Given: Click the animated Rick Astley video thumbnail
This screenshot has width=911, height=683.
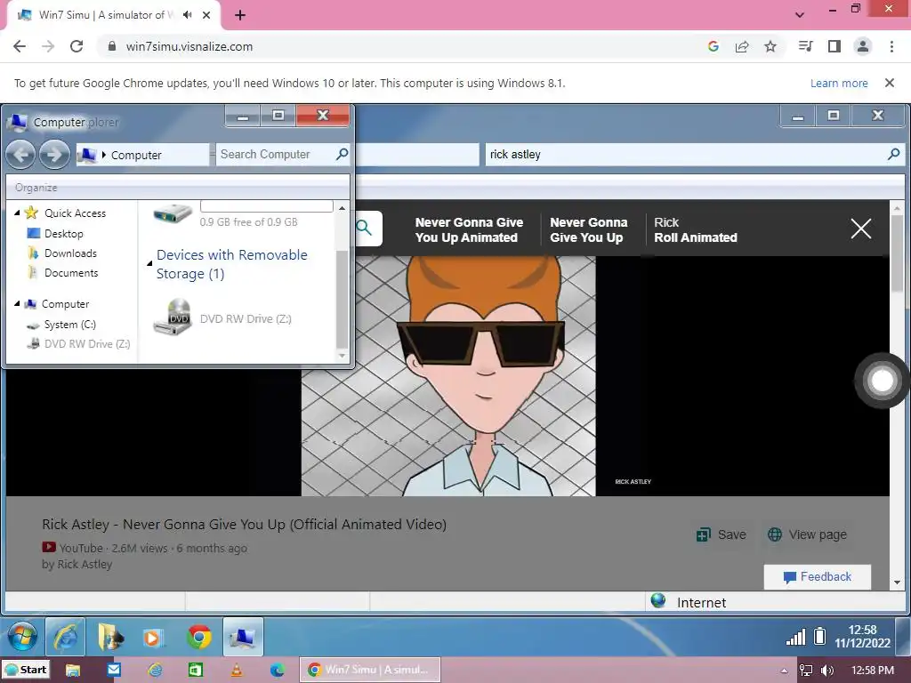Looking at the screenshot, I should (x=448, y=376).
